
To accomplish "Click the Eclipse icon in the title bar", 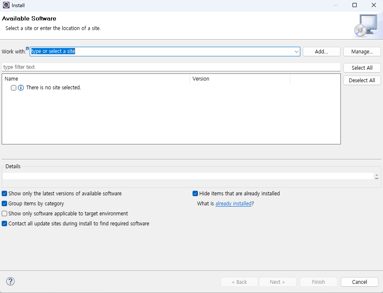I will 6,5.
